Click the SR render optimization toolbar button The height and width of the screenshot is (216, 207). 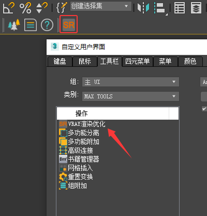69,25
